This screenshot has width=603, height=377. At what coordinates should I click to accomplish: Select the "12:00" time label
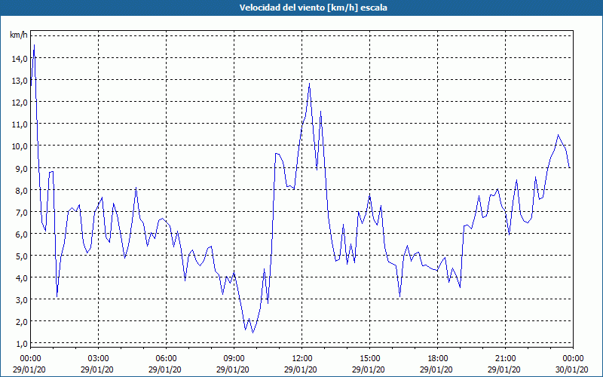pyautogui.click(x=302, y=359)
